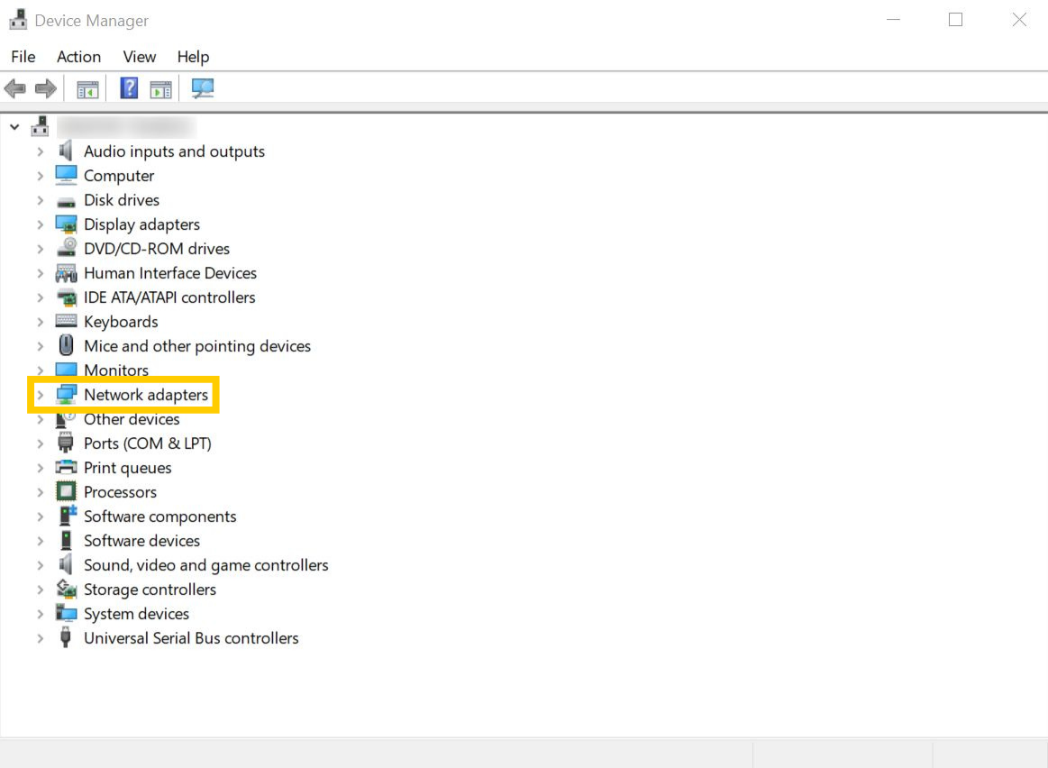Select the IDE ATA/ATAPI controllers label

pos(169,297)
